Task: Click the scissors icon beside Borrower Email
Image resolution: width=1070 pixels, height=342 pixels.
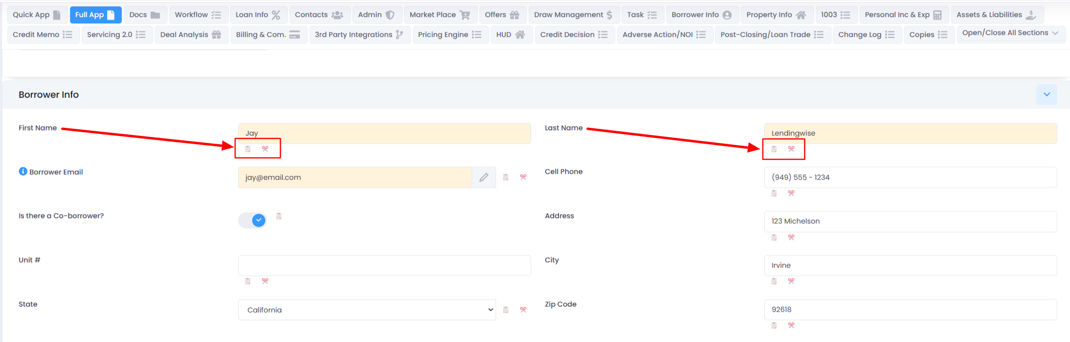Action: pyautogui.click(x=523, y=177)
